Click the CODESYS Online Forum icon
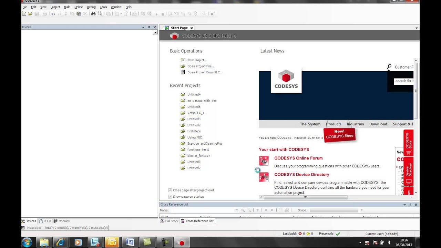The image size is (441, 248). (x=264, y=161)
